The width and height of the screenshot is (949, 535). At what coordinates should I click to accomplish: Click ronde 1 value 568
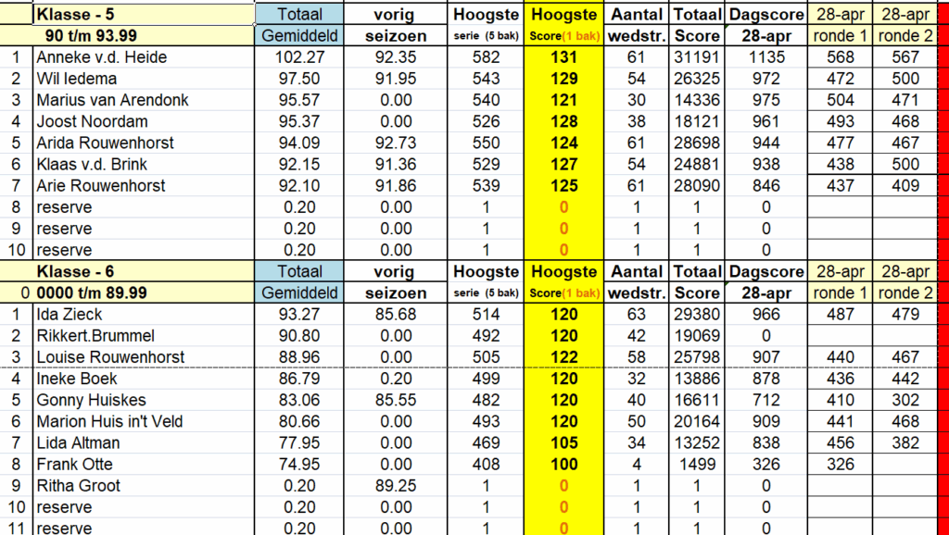tap(840, 57)
